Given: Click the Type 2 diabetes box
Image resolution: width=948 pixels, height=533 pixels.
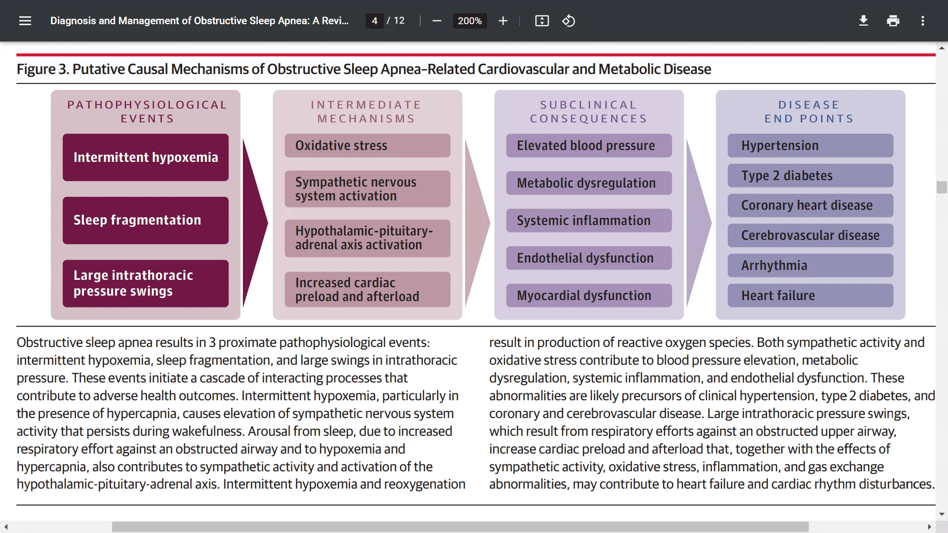Looking at the screenshot, I should [x=810, y=176].
